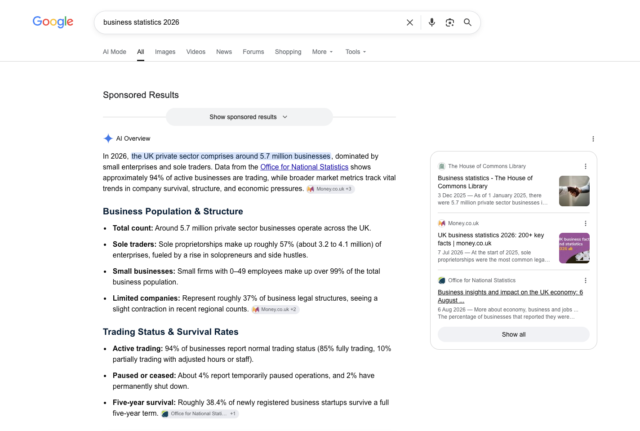Click the AI Overview sparkle icon
This screenshot has width=640, height=431.
tap(108, 138)
